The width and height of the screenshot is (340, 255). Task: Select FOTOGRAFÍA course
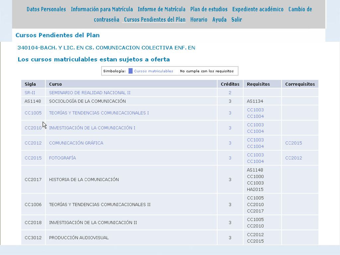62,158
